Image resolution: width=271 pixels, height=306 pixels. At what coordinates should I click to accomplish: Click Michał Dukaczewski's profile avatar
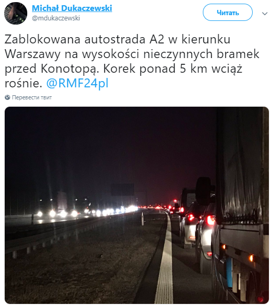(x=16, y=13)
